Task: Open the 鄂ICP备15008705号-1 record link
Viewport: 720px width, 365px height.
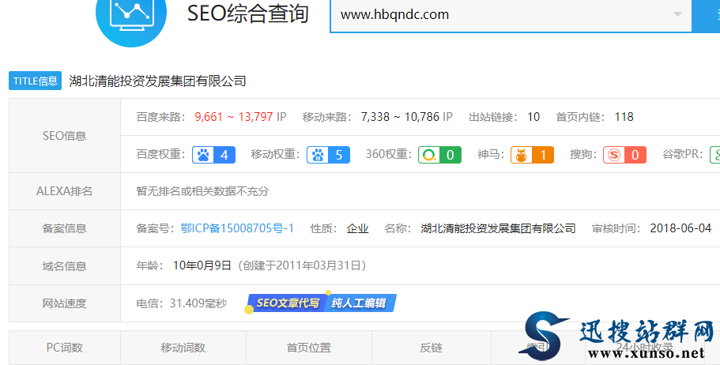Action: pos(237,228)
